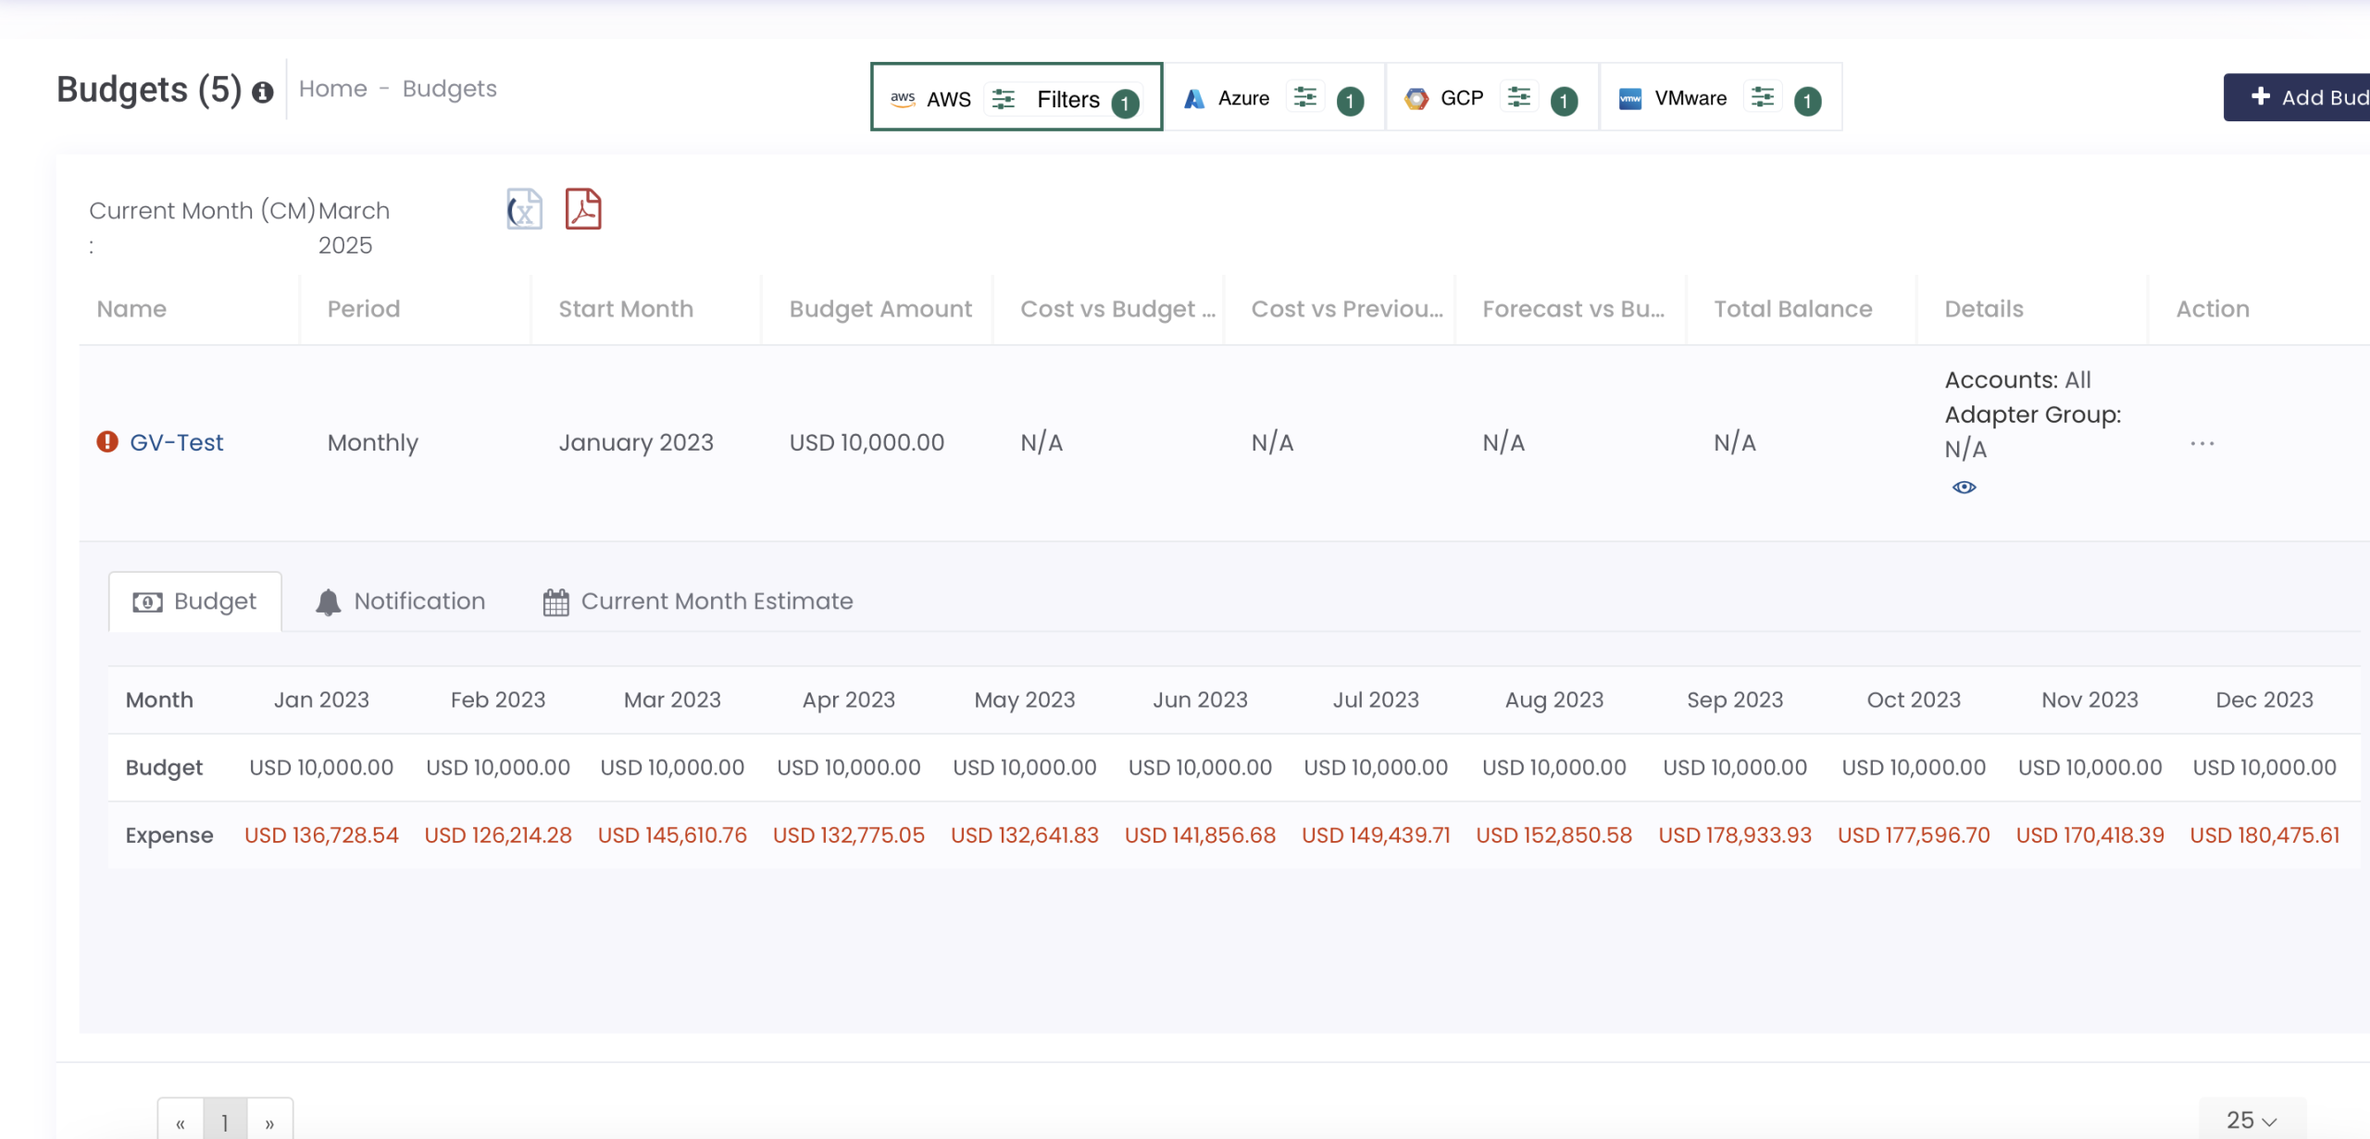Export budgets to Excel file

coord(524,209)
